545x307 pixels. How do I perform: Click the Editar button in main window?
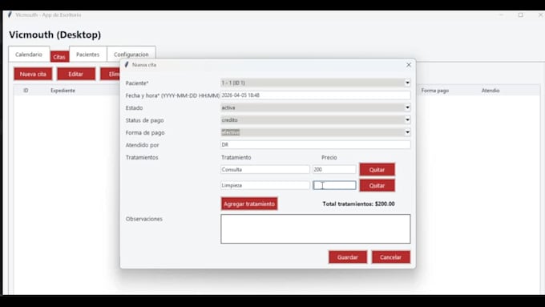click(76, 74)
